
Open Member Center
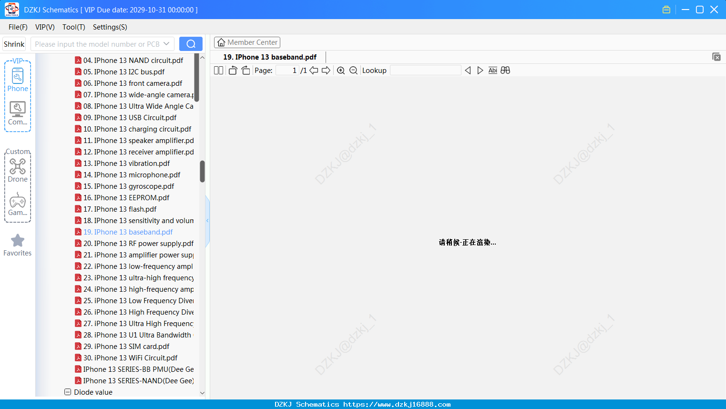click(247, 42)
